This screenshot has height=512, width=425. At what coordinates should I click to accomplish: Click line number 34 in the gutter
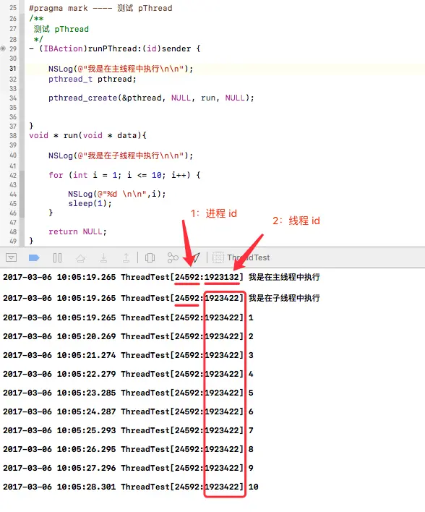tap(13, 98)
